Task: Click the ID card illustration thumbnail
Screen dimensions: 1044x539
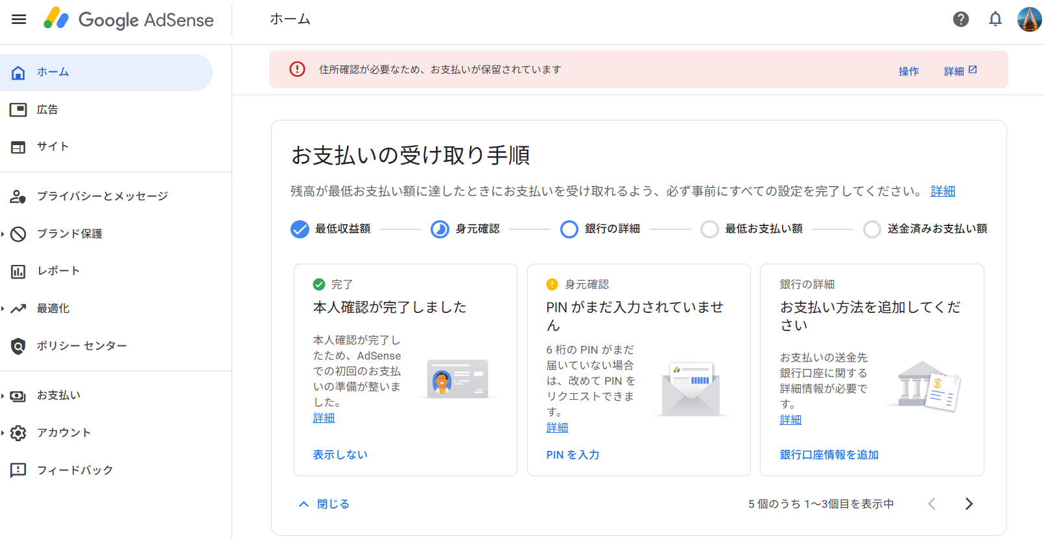Action: pos(458,379)
